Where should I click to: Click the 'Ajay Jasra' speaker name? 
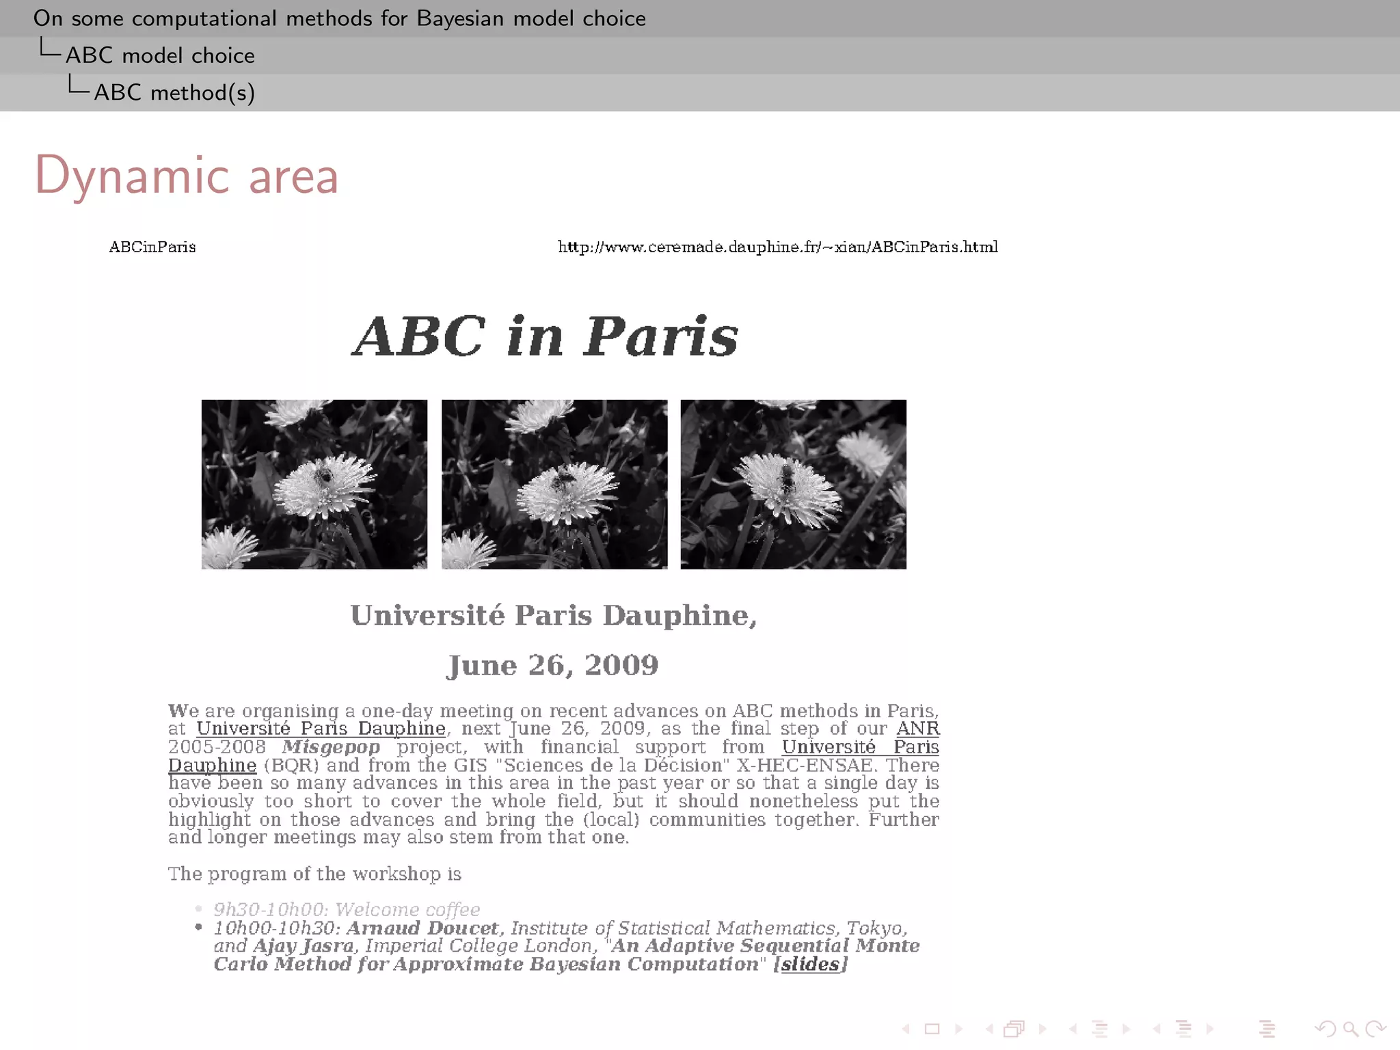coord(304,946)
